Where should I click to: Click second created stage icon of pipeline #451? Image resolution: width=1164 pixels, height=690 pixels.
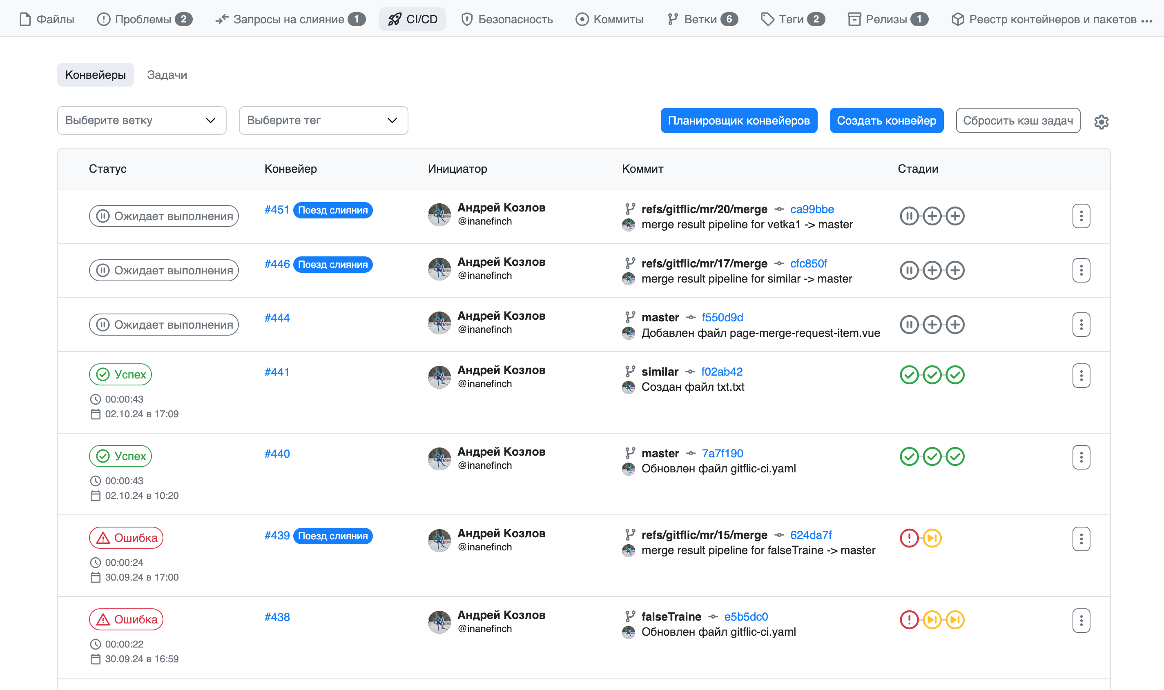coord(932,216)
